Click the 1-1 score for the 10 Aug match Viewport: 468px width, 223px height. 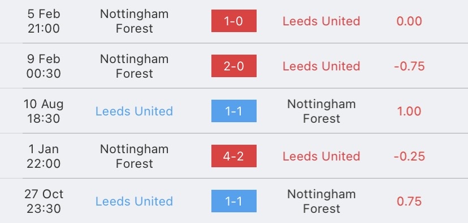[233, 111]
